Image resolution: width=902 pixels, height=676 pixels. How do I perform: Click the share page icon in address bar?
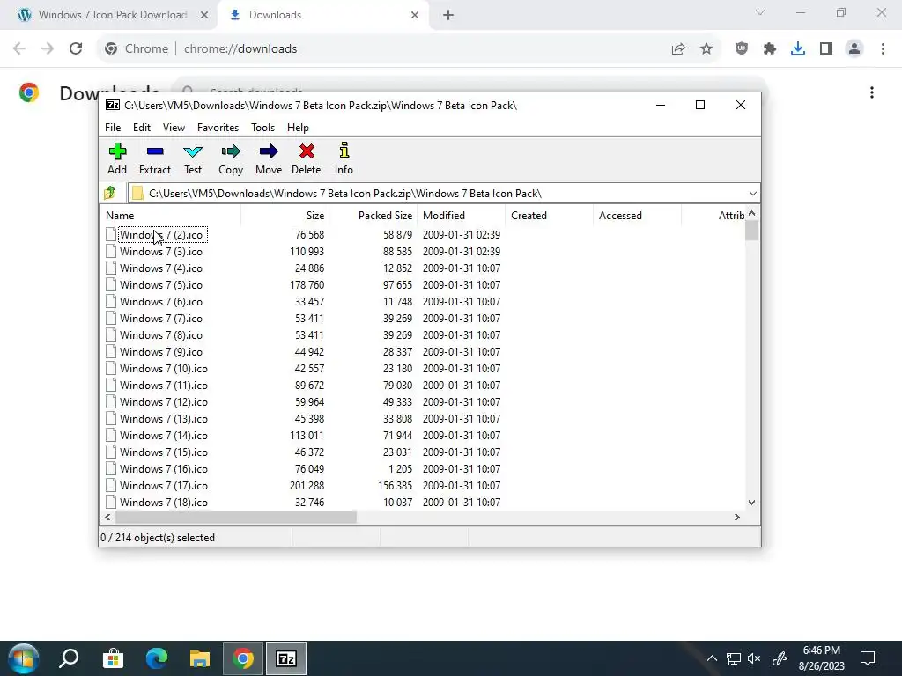[x=678, y=49]
